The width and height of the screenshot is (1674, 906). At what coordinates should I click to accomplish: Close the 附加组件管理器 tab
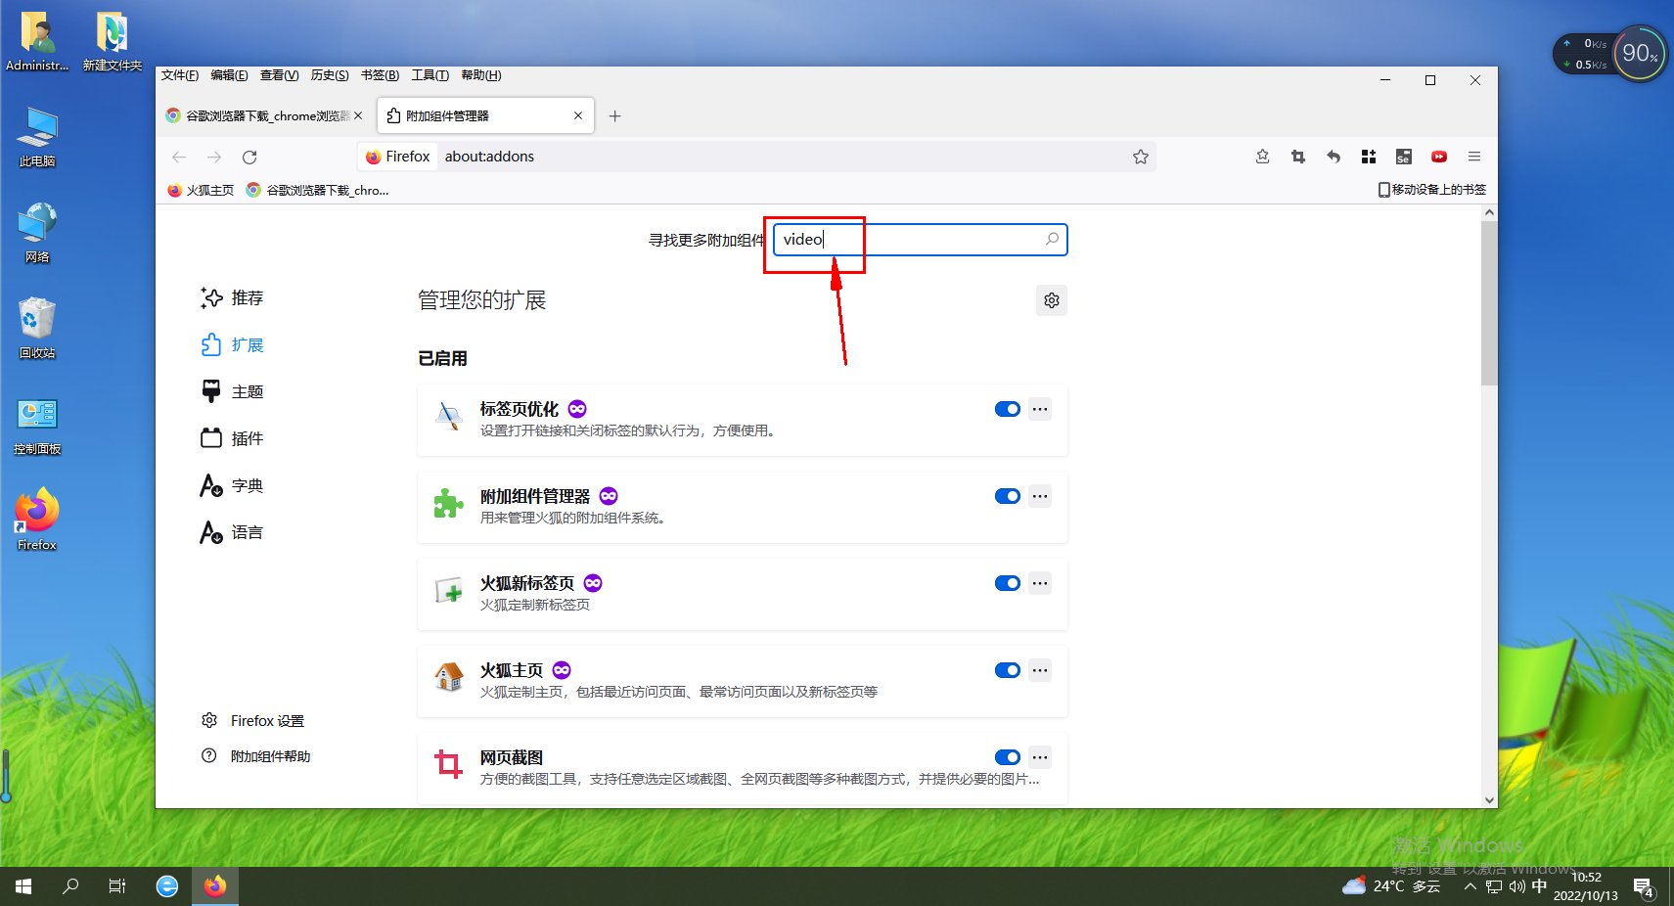(578, 115)
